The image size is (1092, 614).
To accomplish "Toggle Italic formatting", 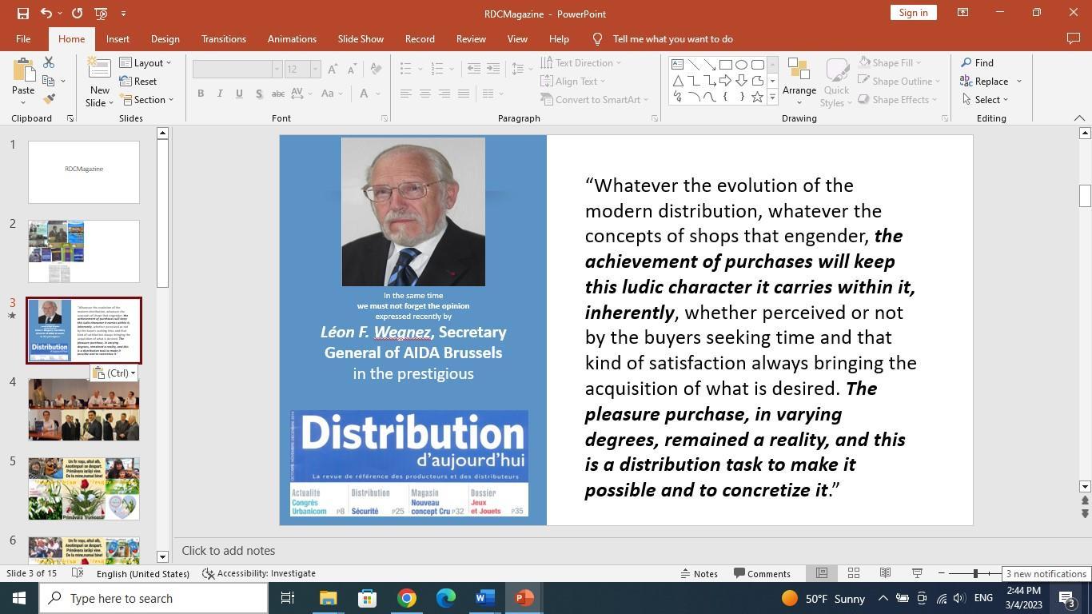I will 220,94.
